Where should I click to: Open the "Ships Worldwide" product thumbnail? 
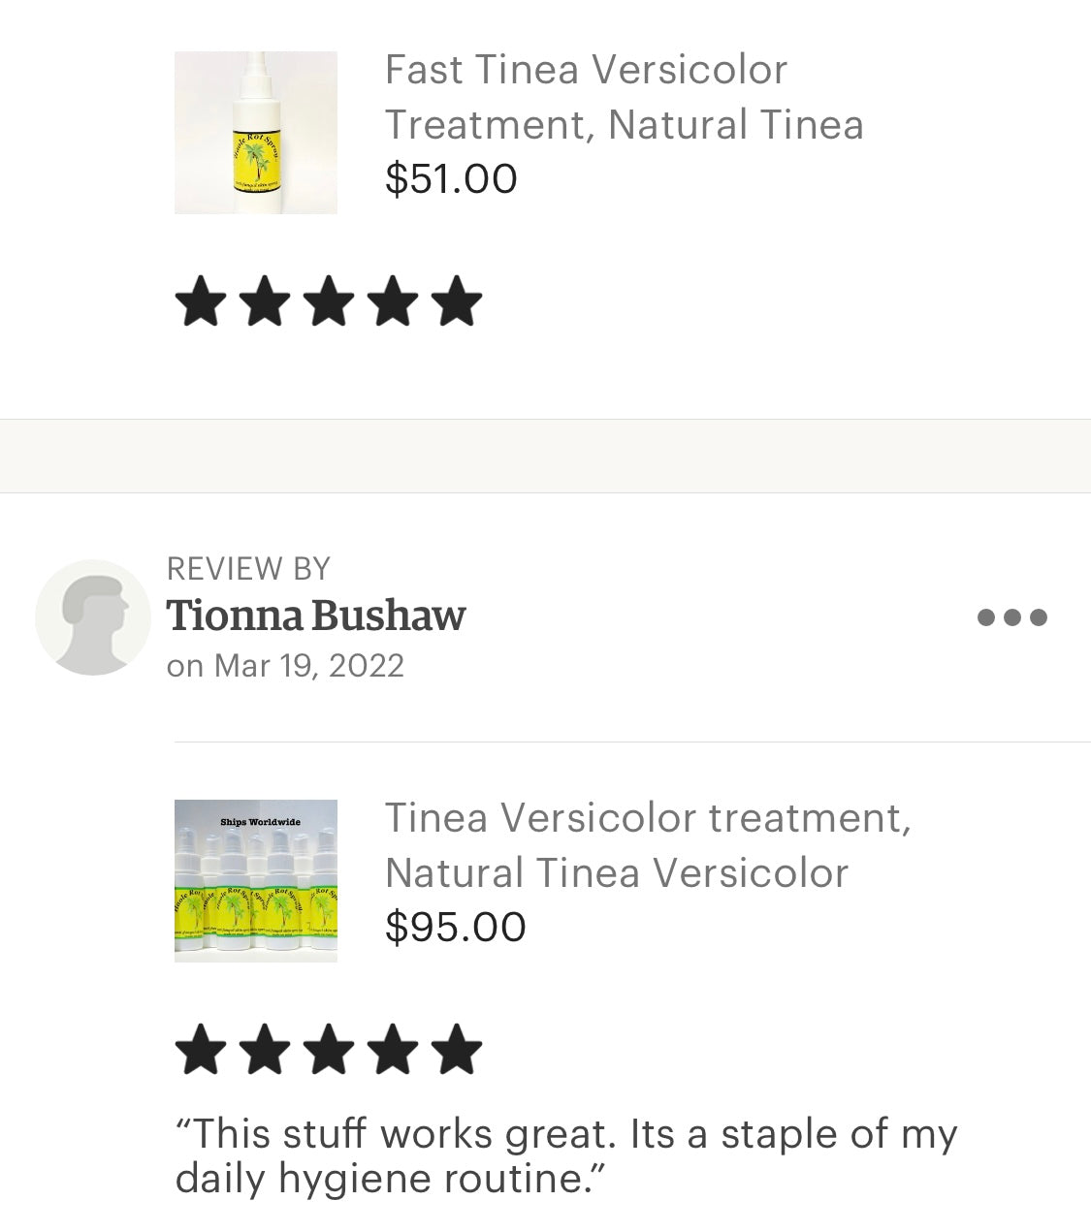[256, 880]
